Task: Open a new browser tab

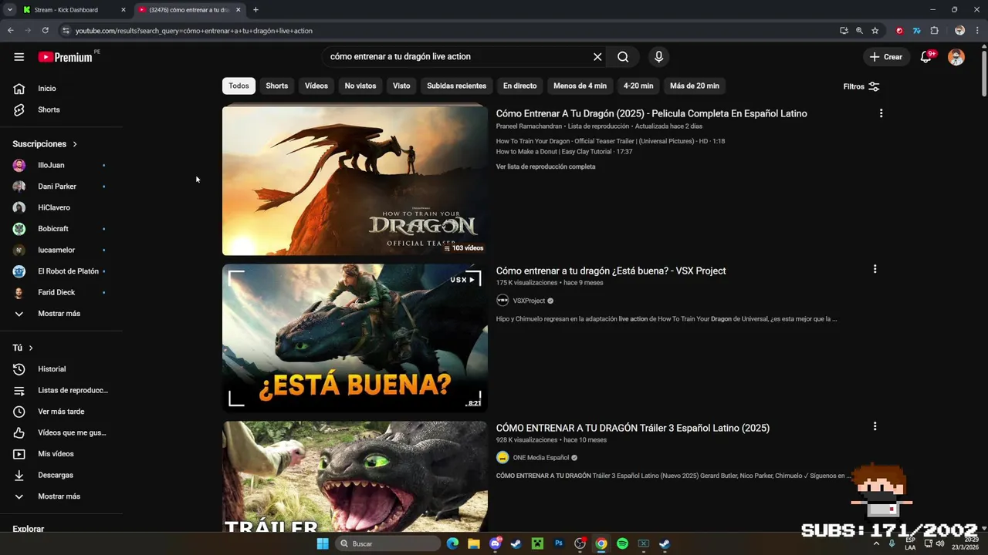Action: click(x=255, y=10)
